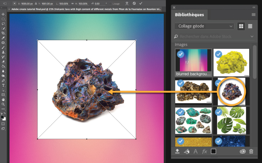
Task: Toggle the Lissage checkbox
Action: [110, 4]
